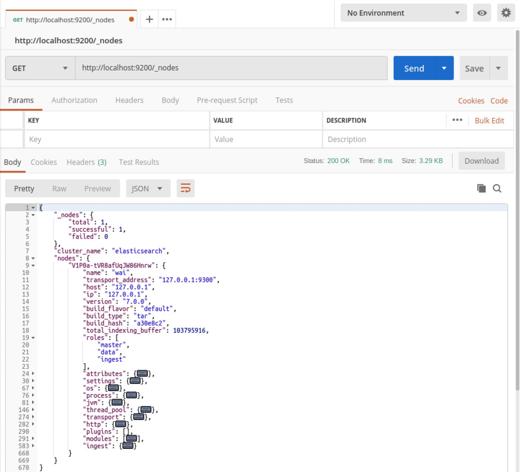Screen dimensions: 520x472
Task: Expand collapsed modules array badge
Action: (x=132, y=439)
